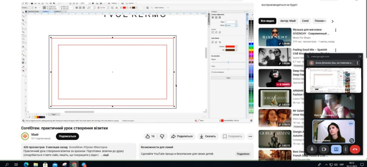Open video actions three-dot menu
367x167 pixels.
250,136
